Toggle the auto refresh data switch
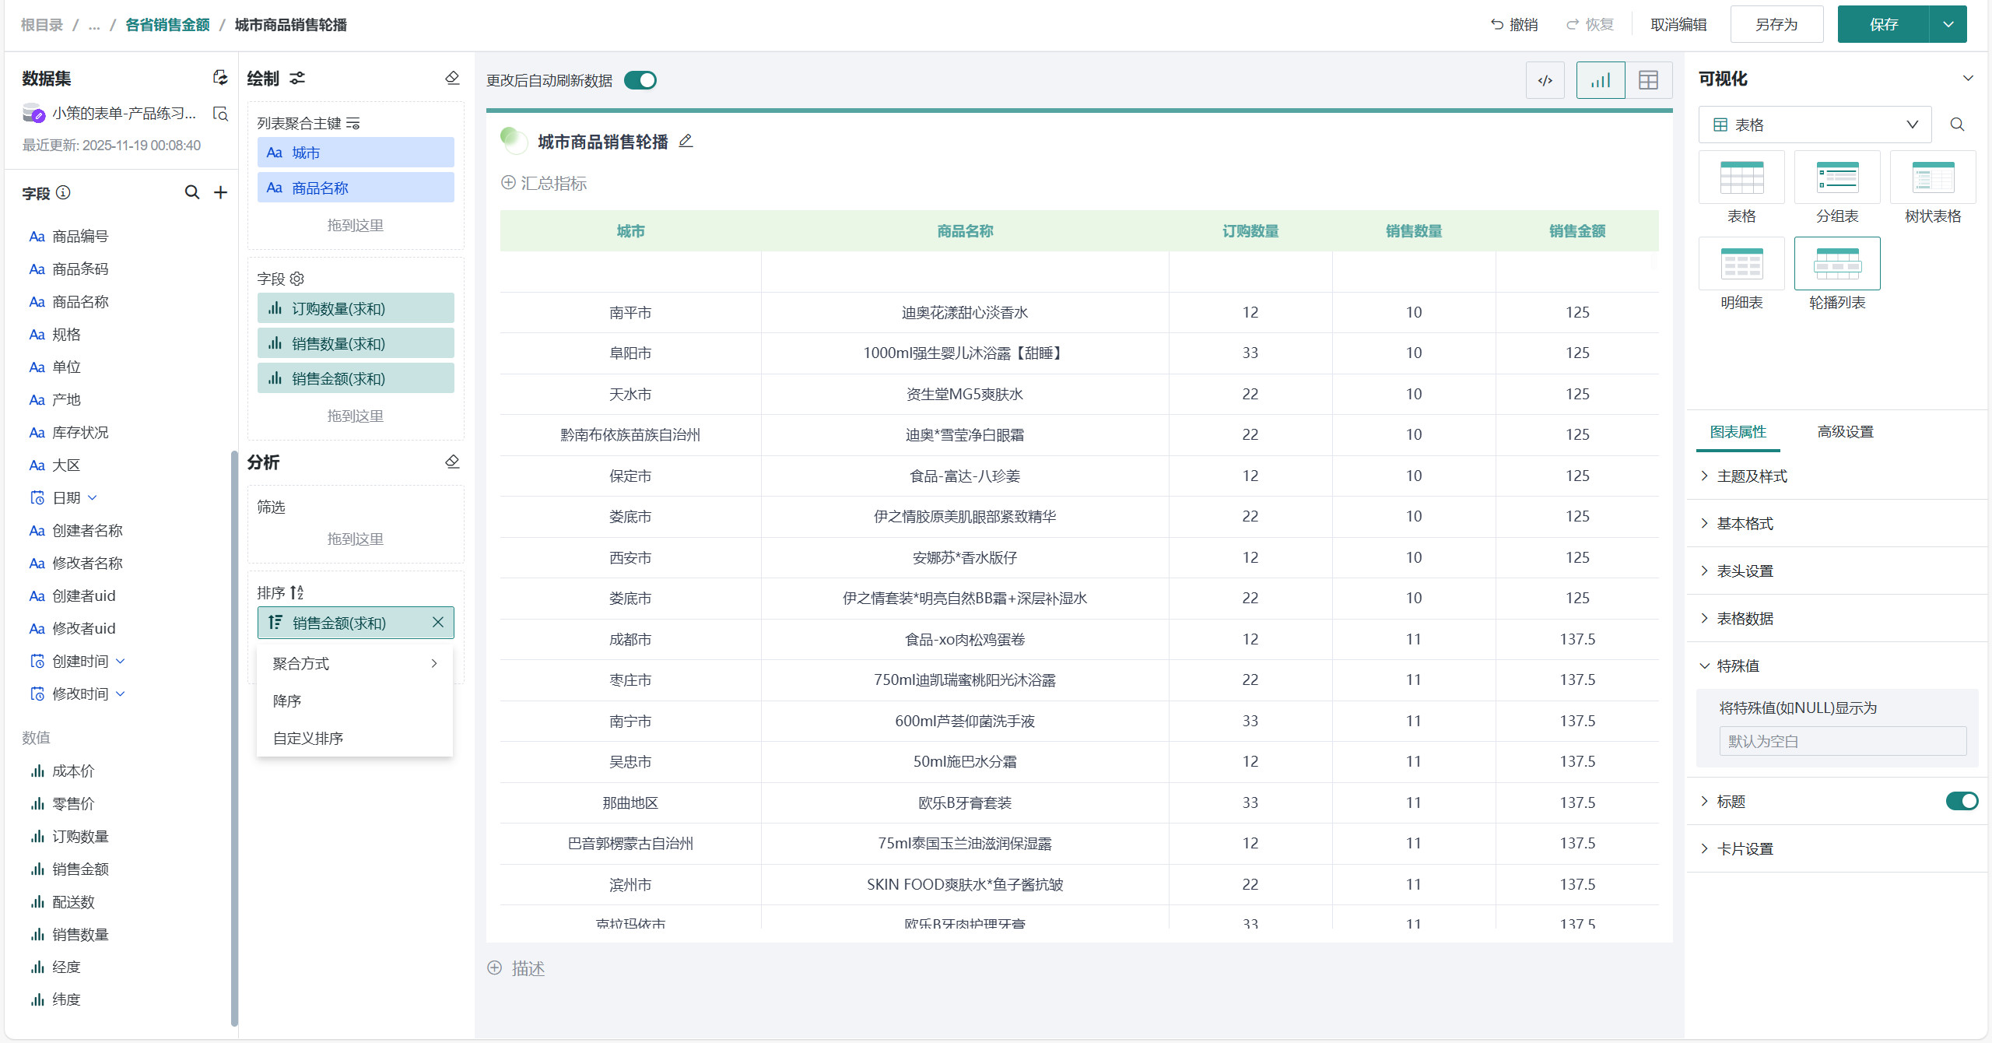Screen dimensions: 1992x1043 tap(640, 80)
